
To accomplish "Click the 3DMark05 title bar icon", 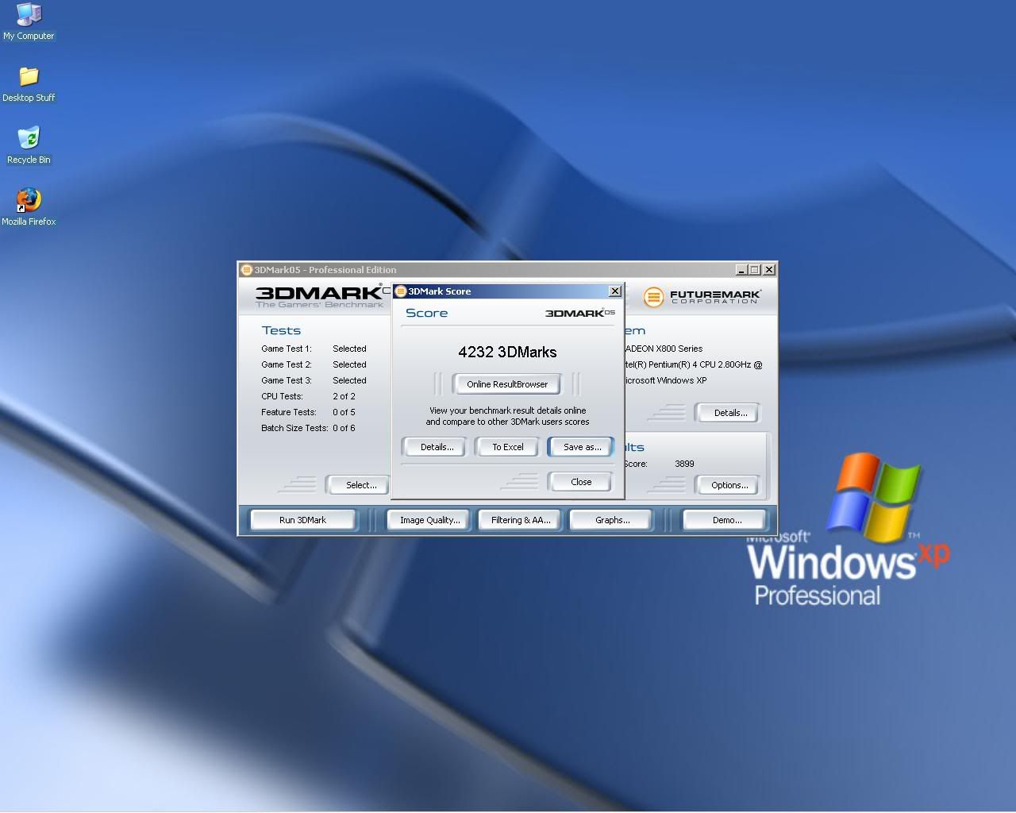I will pyautogui.click(x=246, y=270).
